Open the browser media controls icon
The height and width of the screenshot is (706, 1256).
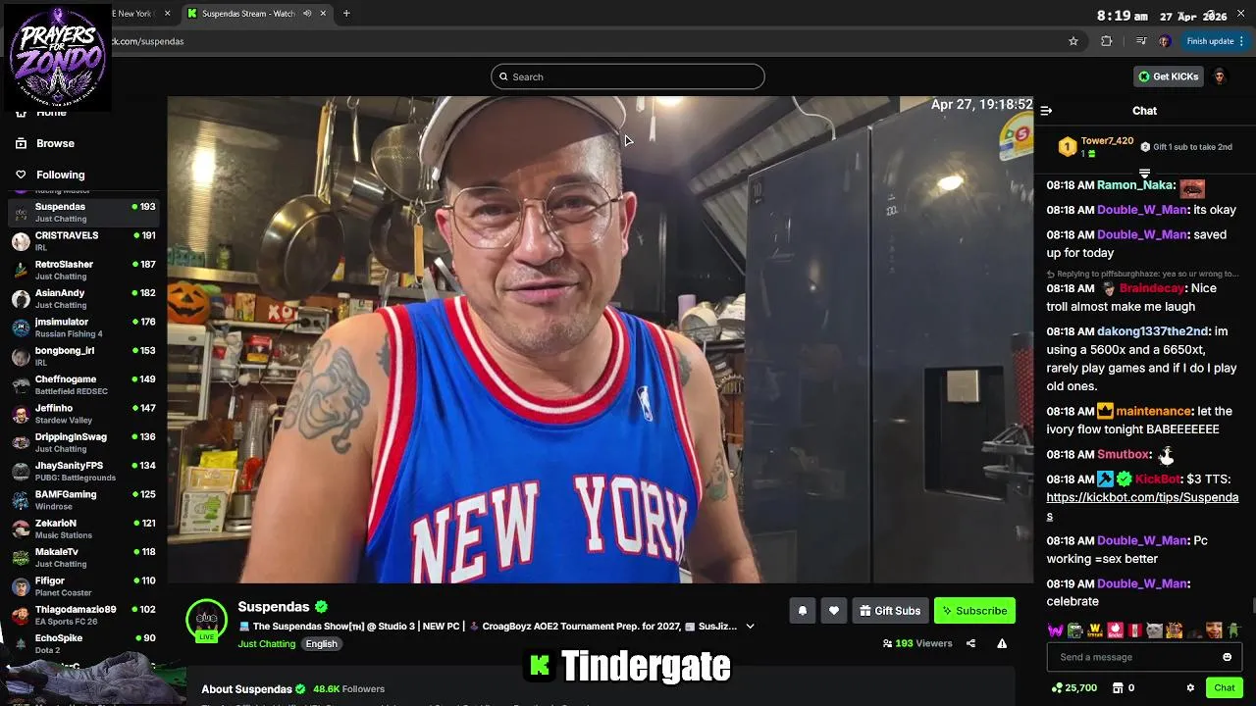[1140, 41]
